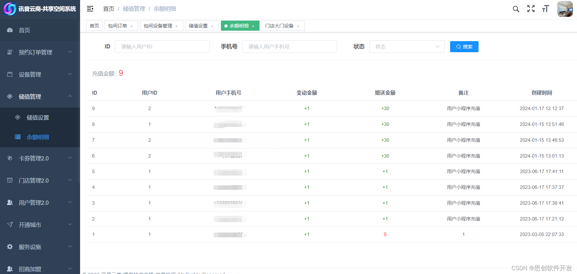
Task: Close the 包间设备管理 tab
Action: point(177,26)
